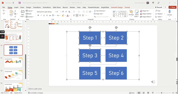
Task: Click the Redo arrow icon
Action: (x=4, y=14)
